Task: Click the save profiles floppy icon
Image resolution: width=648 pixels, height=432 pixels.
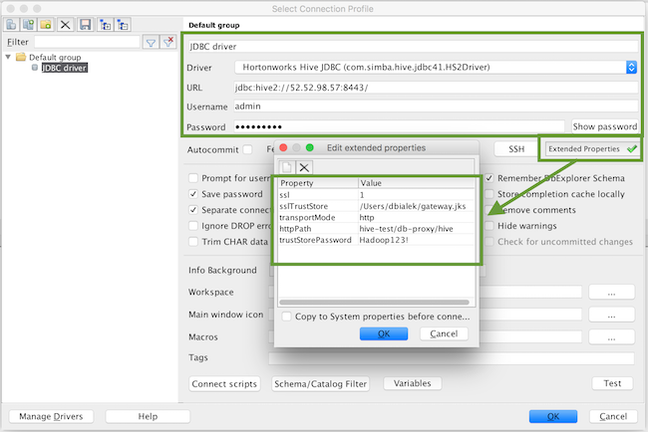Action: coord(87,23)
